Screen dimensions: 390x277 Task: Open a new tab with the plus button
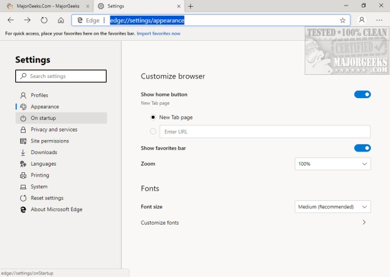pyautogui.click(x=191, y=6)
